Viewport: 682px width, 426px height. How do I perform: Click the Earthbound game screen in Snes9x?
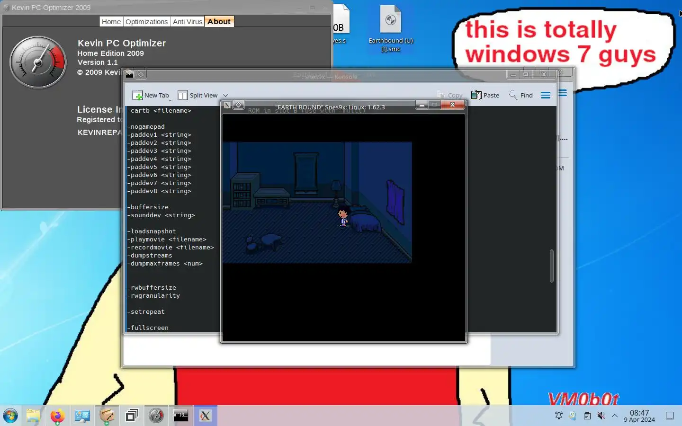click(x=317, y=202)
